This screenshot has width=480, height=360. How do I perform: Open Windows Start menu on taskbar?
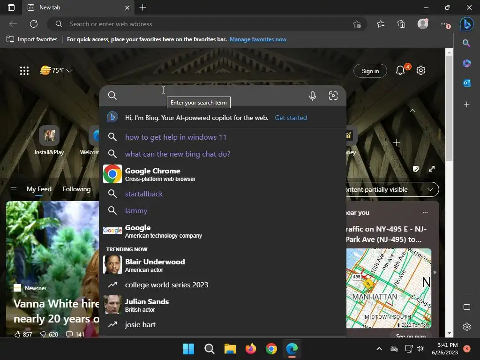coord(188,349)
